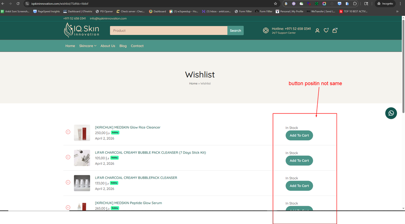Open the wishlist heart icon in the header

[x=326, y=30]
